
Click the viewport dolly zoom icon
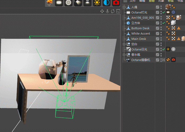point(107,11)
